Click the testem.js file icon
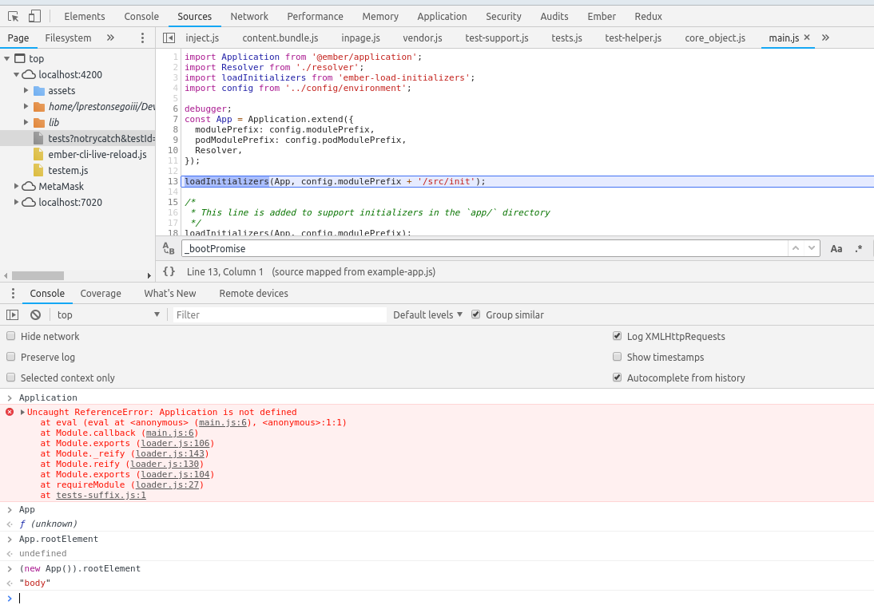 (x=38, y=170)
